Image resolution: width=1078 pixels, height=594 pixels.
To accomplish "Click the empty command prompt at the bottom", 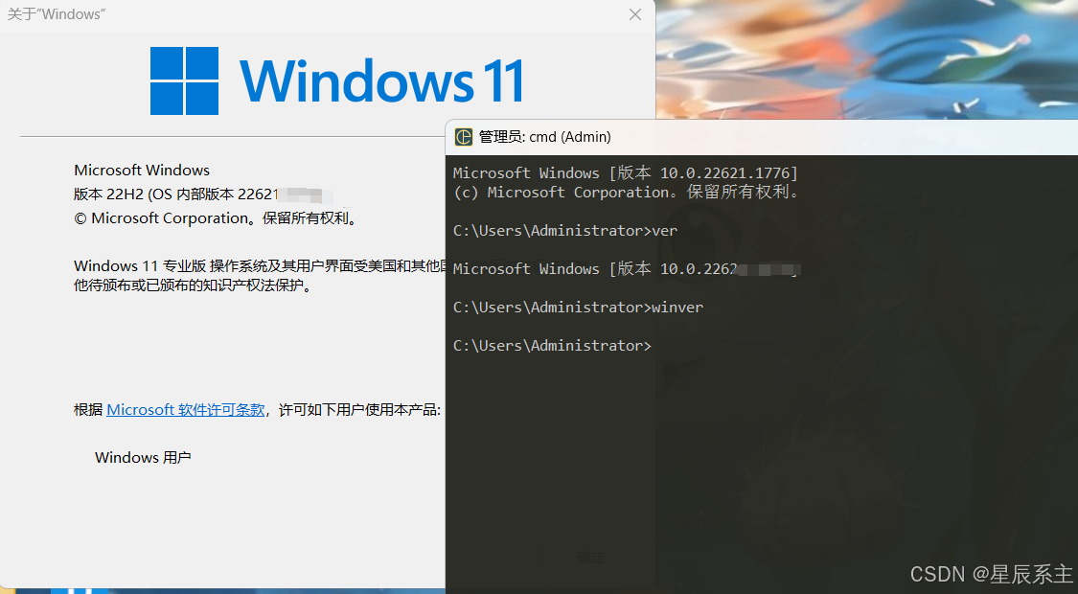I will [552, 346].
